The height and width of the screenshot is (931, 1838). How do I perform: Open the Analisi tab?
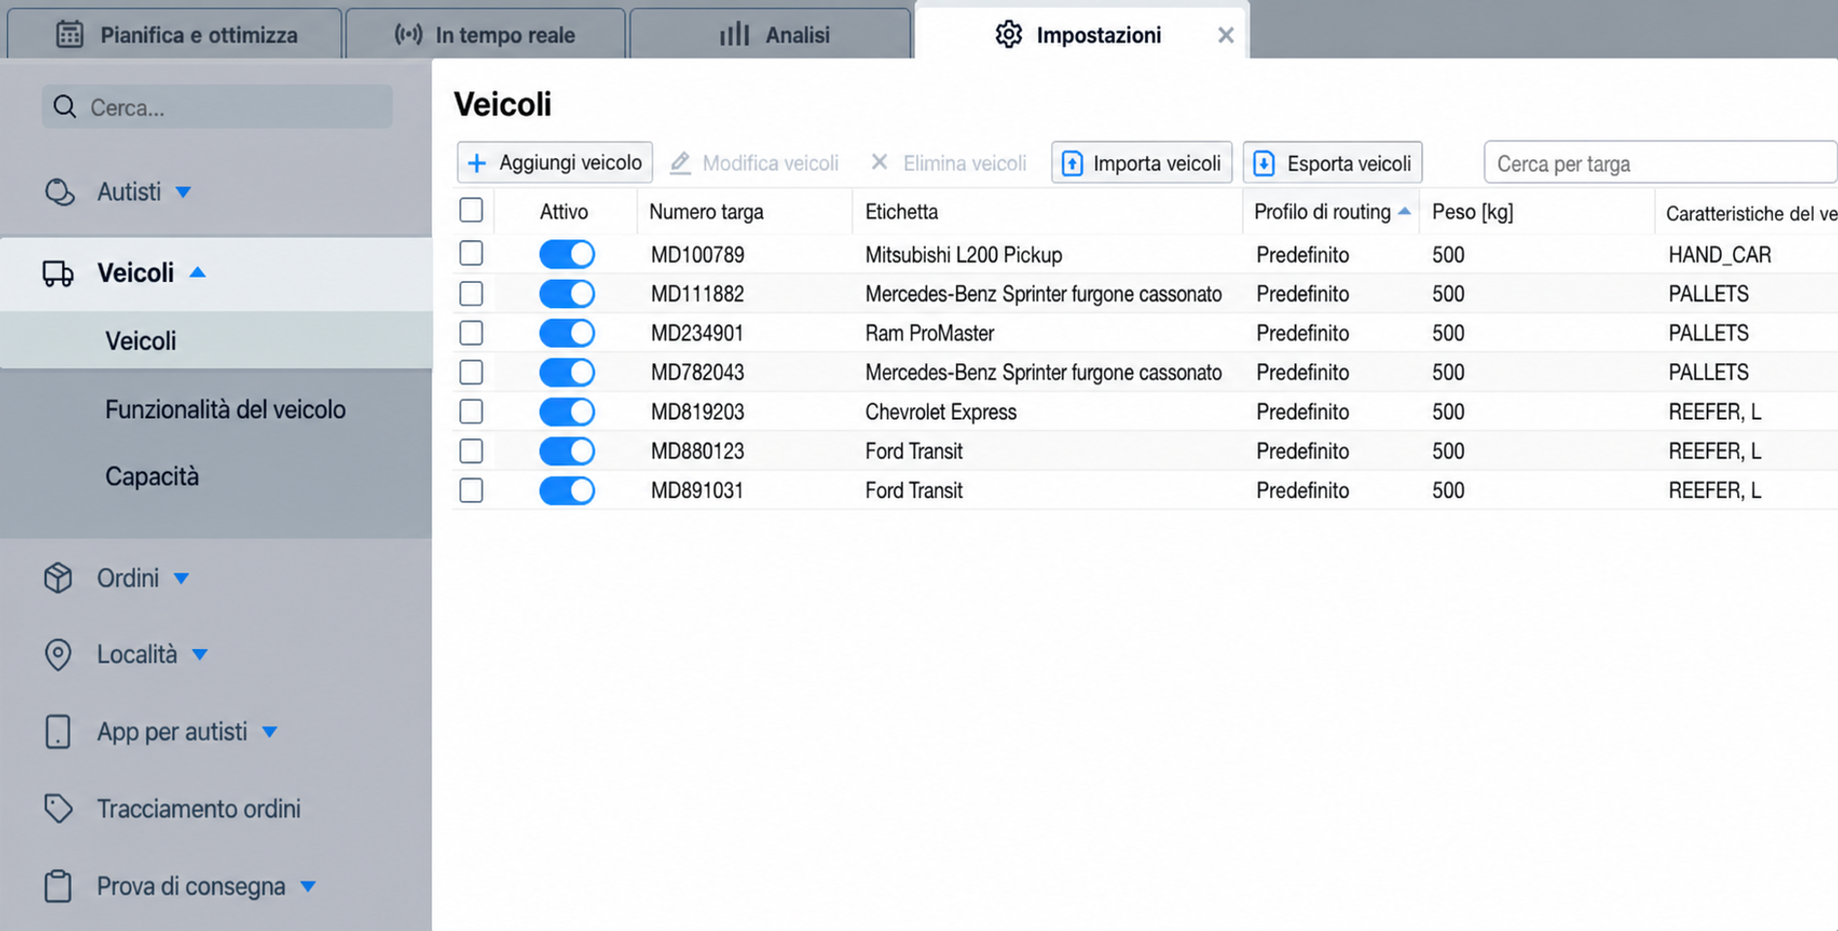772,35
